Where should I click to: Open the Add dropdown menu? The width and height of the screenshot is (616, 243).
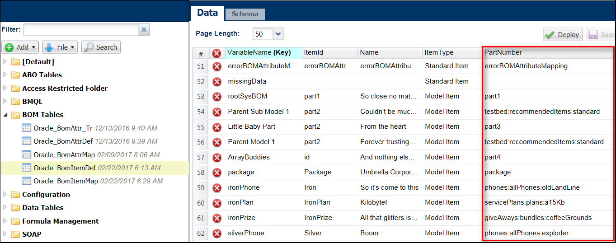[20, 47]
